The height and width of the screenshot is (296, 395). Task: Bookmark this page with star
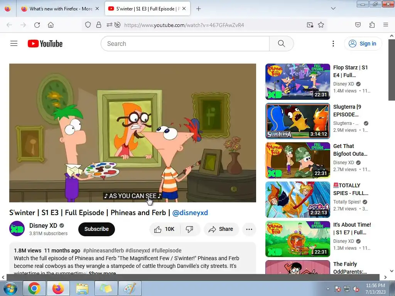coord(321,25)
